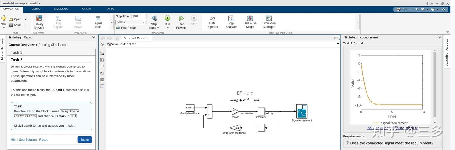Screen dimensions: 455x150
Task: Switch to the FORMAT tab
Action: (86, 9)
